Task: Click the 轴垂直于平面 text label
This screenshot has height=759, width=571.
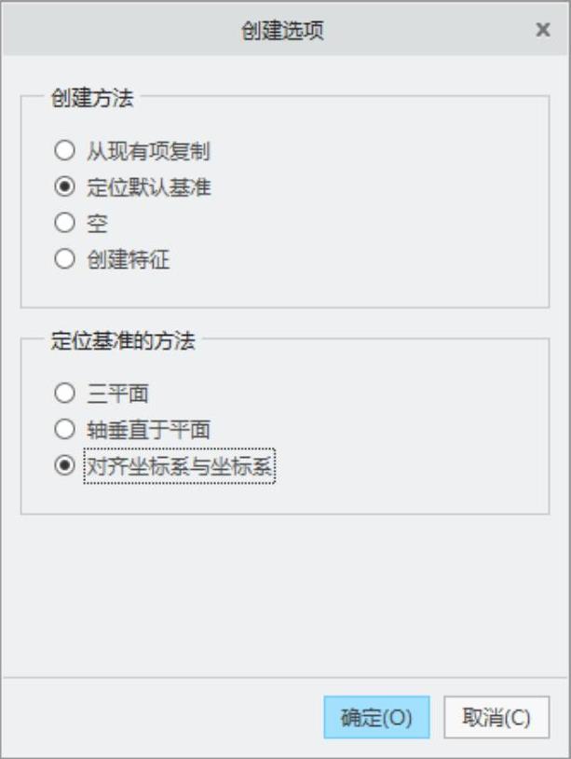Action: pyautogui.click(x=148, y=430)
